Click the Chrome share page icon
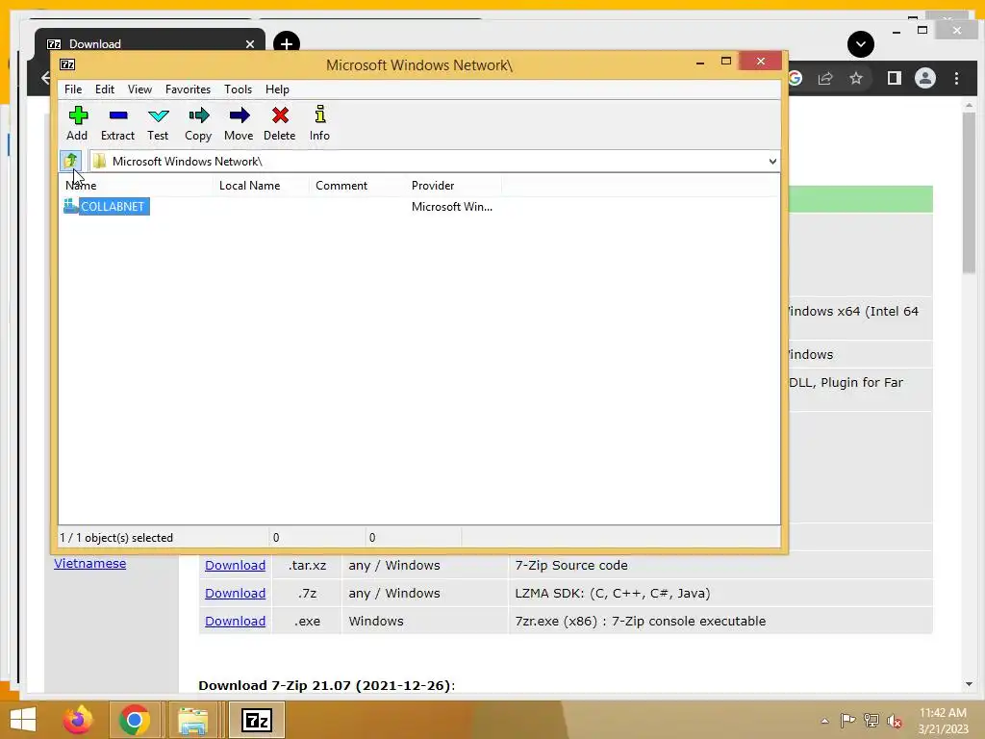 (x=824, y=78)
